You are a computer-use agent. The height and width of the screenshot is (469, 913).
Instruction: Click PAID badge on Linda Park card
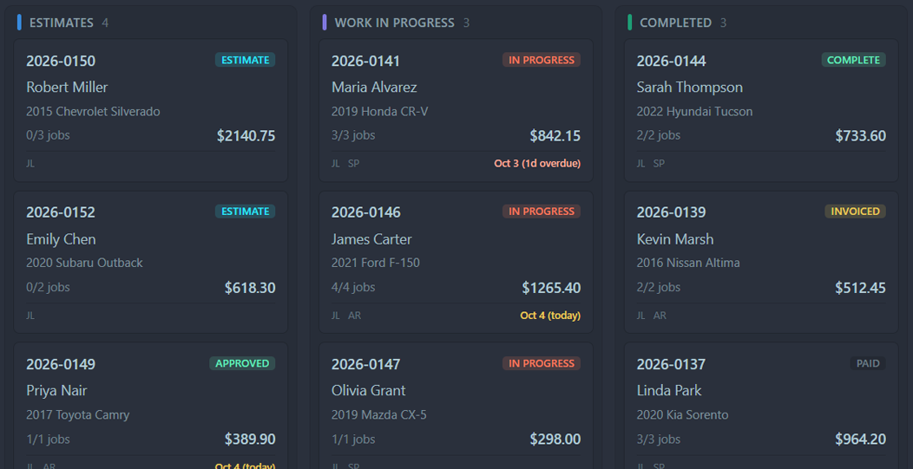coord(868,363)
